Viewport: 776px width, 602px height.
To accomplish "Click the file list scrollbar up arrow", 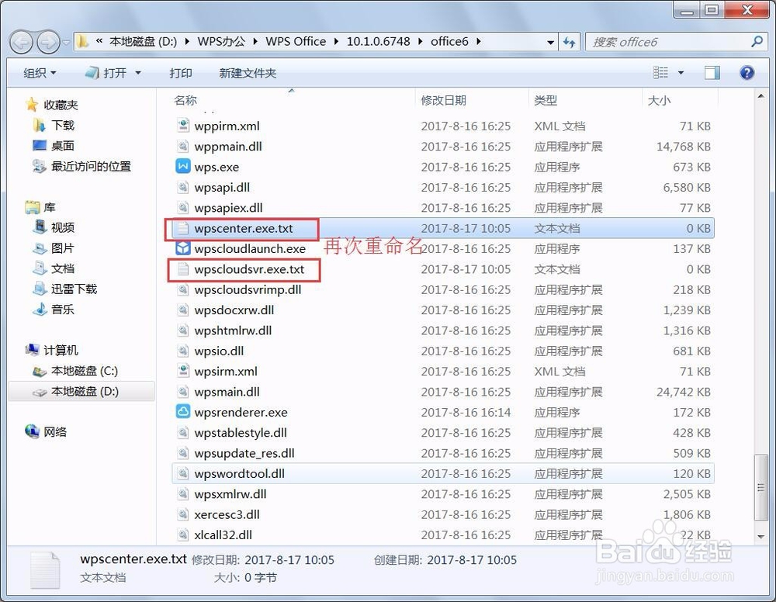I will 760,96.
